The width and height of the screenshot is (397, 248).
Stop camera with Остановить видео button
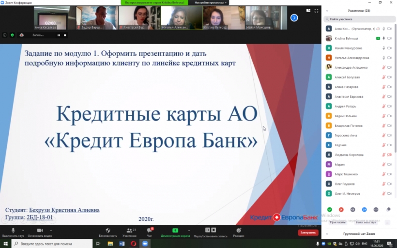(40, 232)
